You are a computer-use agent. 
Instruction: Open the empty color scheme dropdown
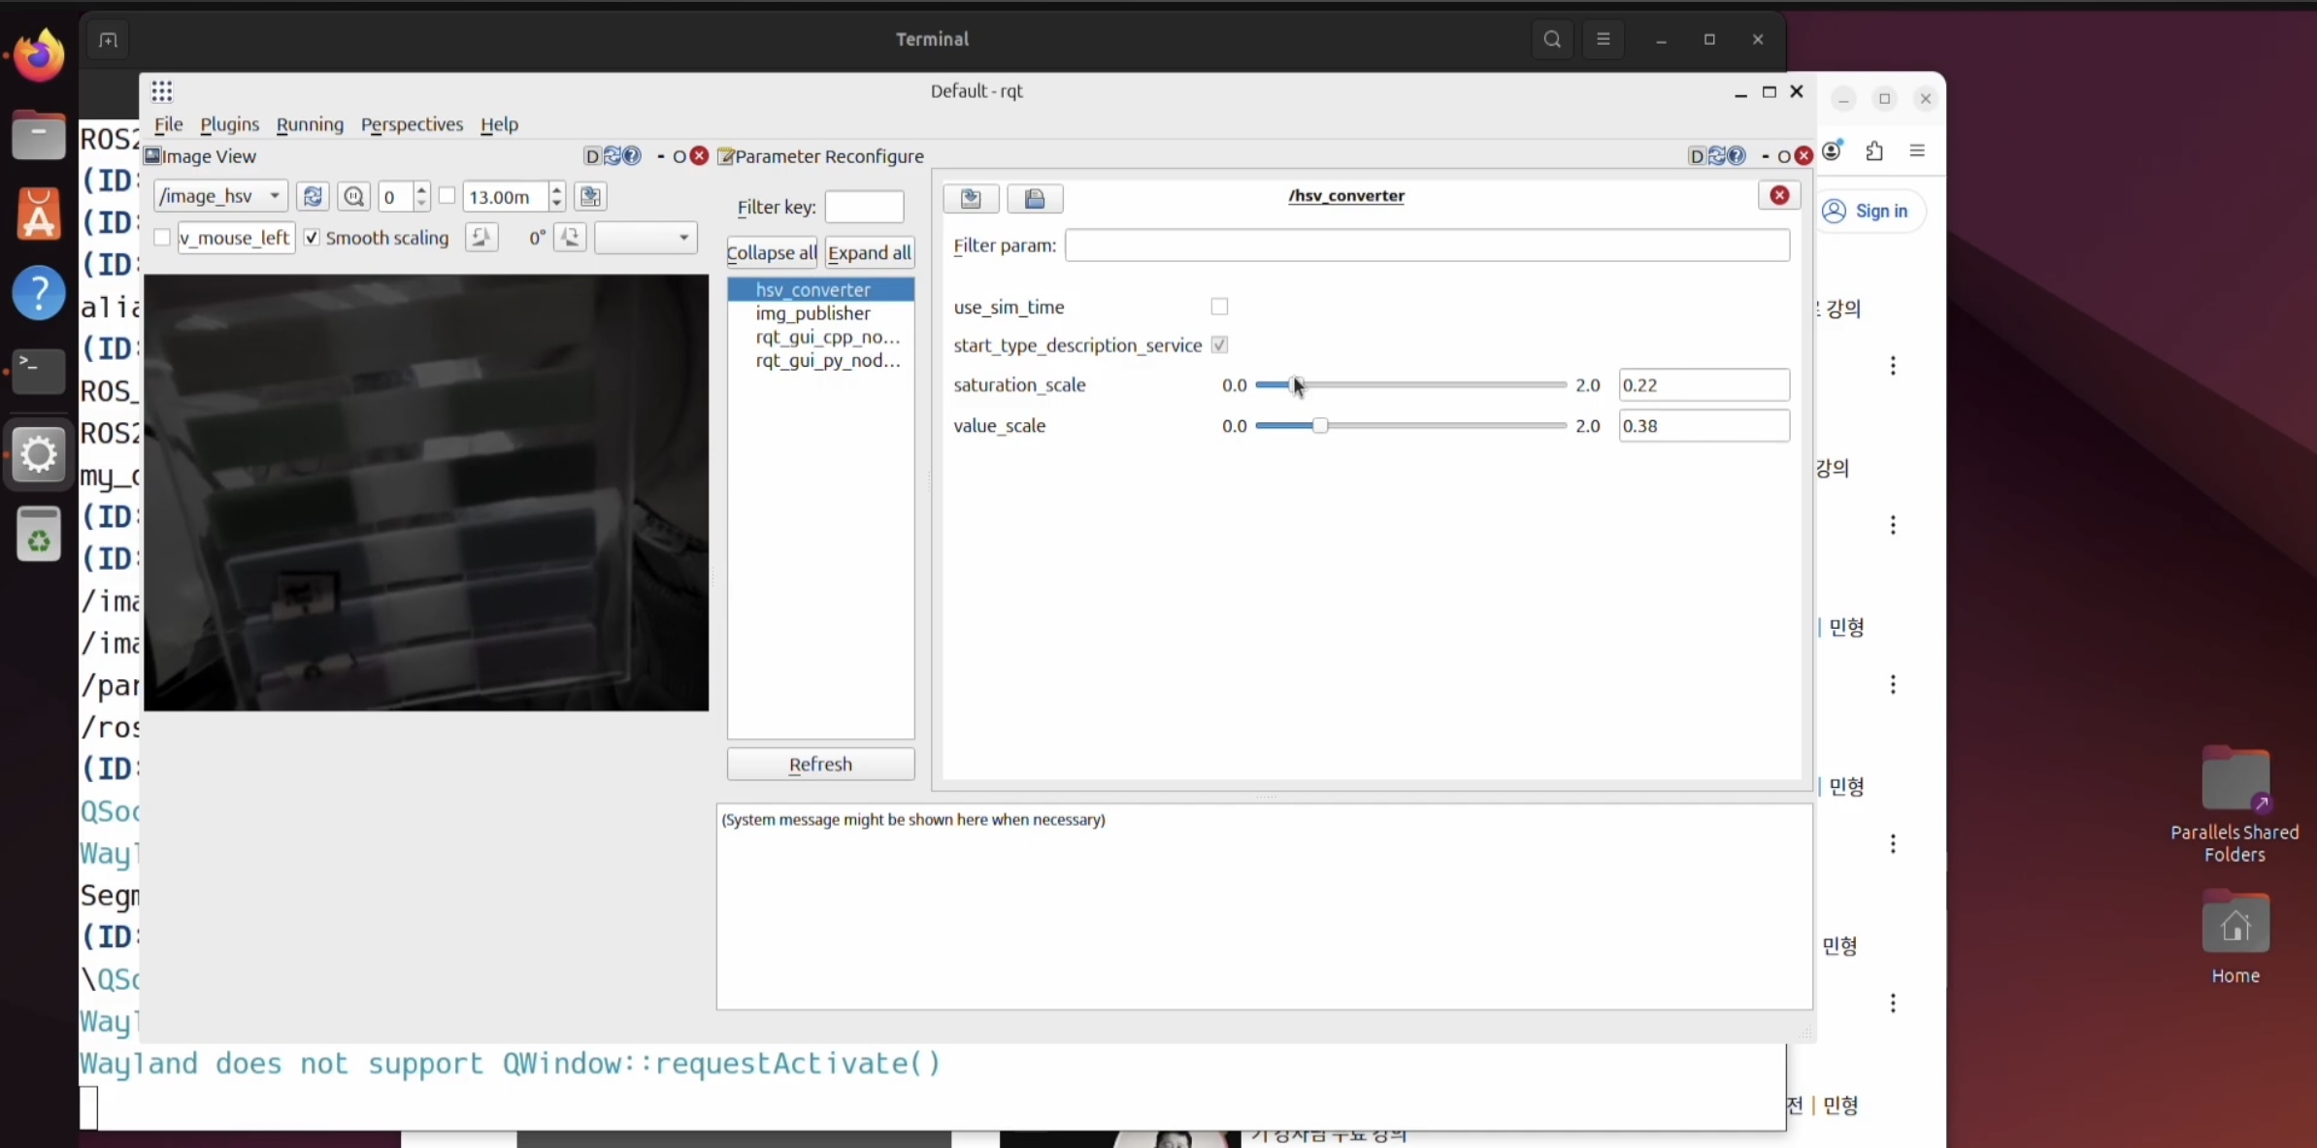coord(645,238)
